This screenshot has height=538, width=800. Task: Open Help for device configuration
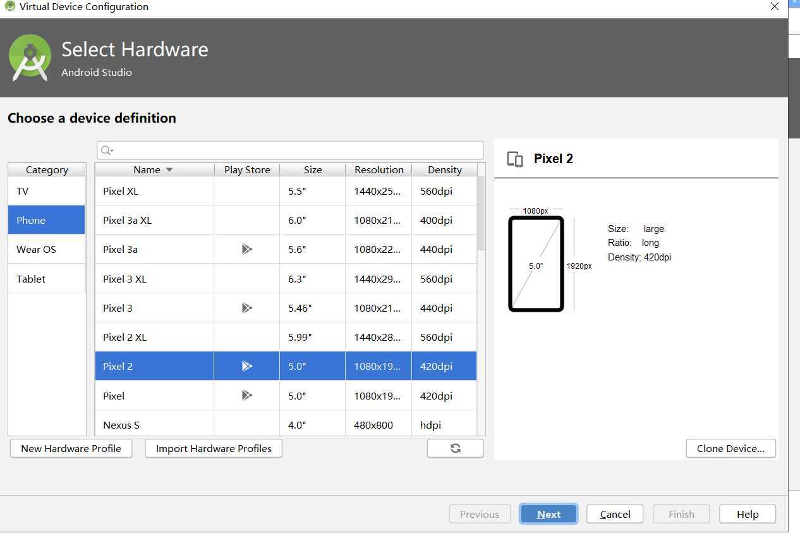[x=748, y=514]
